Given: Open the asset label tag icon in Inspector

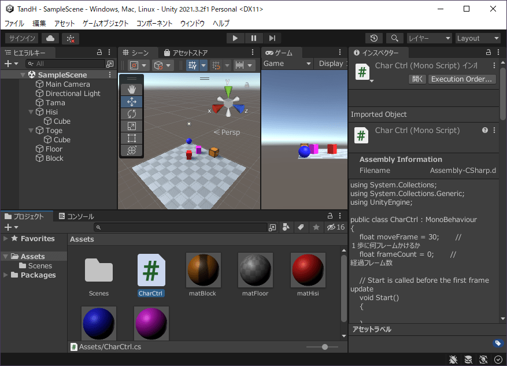Looking at the screenshot, I should (498, 343).
